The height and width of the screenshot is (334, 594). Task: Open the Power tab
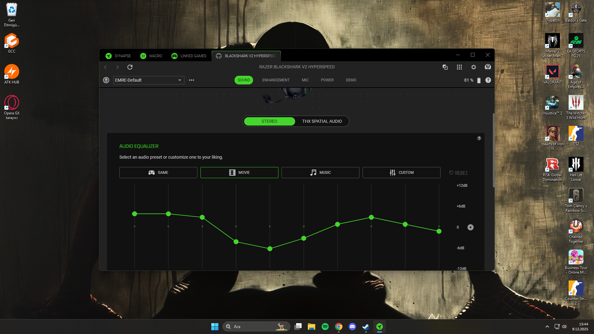pyautogui.click(x=327, y=80)
